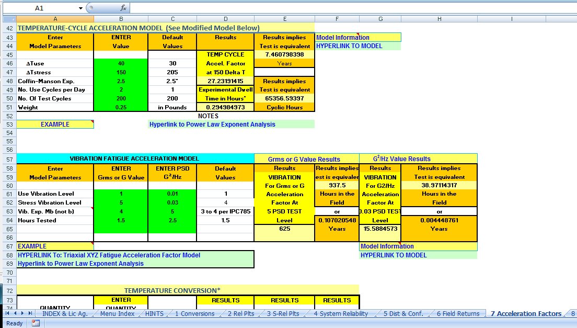Go to previous sheet tab arrow
577x328 pixels.
click(x=15, y=313)
